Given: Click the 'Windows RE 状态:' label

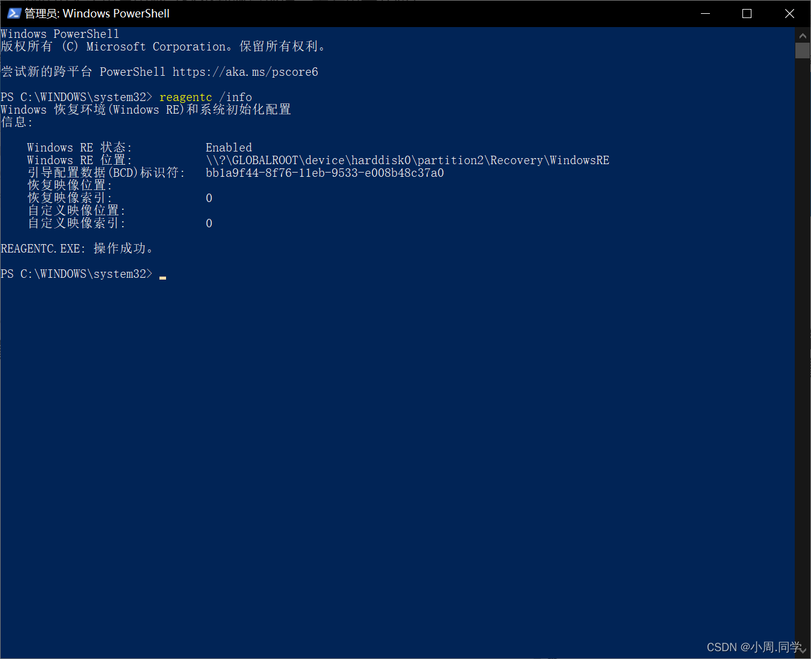Looking at the screenshot, I should tap(79, 147).
